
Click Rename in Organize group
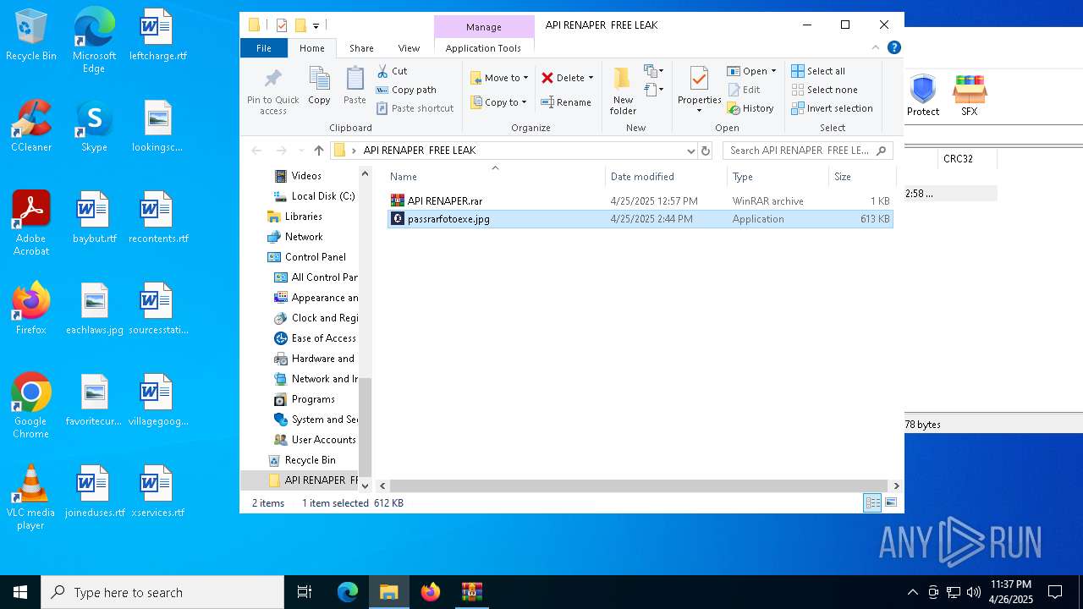tap(566, 102)
